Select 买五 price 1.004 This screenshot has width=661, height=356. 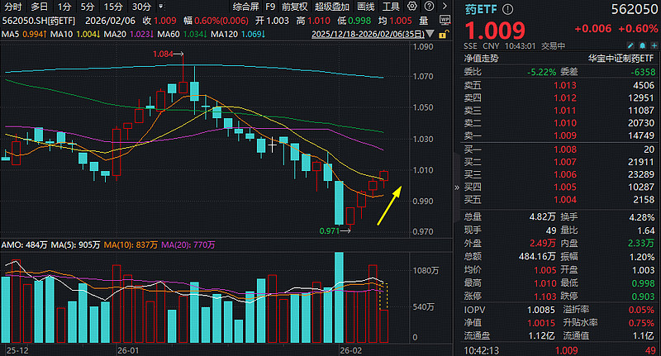(565, 200)
